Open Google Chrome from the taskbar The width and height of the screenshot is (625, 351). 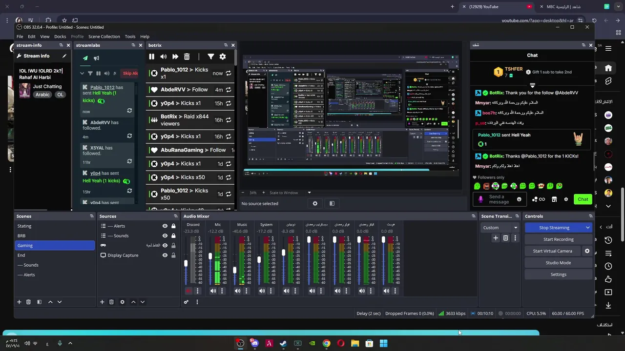coord(326,343)
